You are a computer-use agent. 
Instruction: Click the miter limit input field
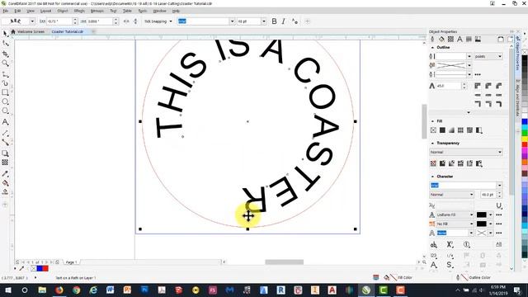click(x=449, y=86)
